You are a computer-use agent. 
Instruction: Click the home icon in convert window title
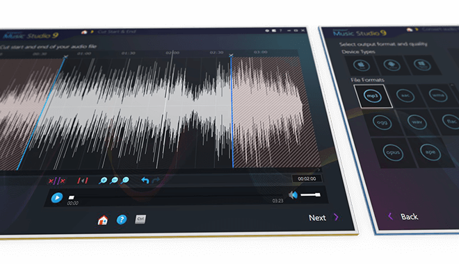(x=410, y=30)
